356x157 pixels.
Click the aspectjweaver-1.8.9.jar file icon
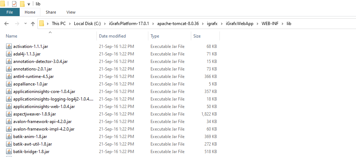tap(9, 114)
